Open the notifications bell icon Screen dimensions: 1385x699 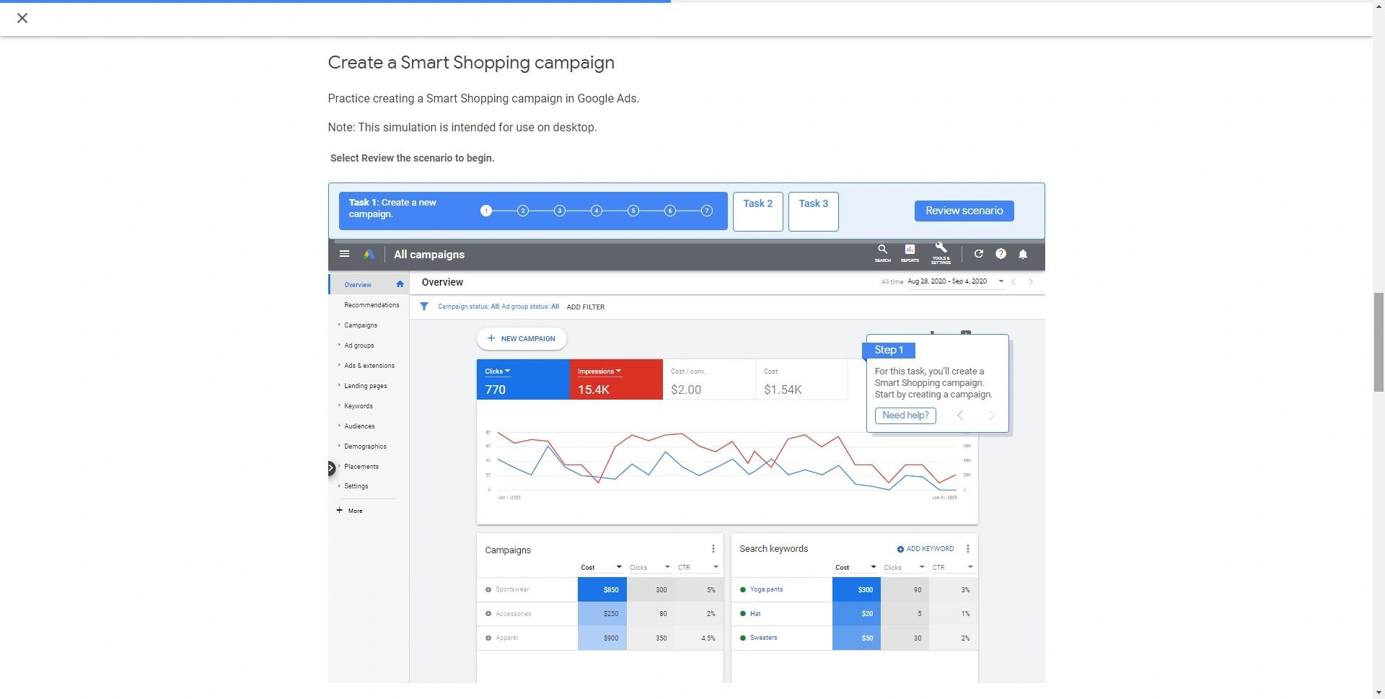[1023, 254]
